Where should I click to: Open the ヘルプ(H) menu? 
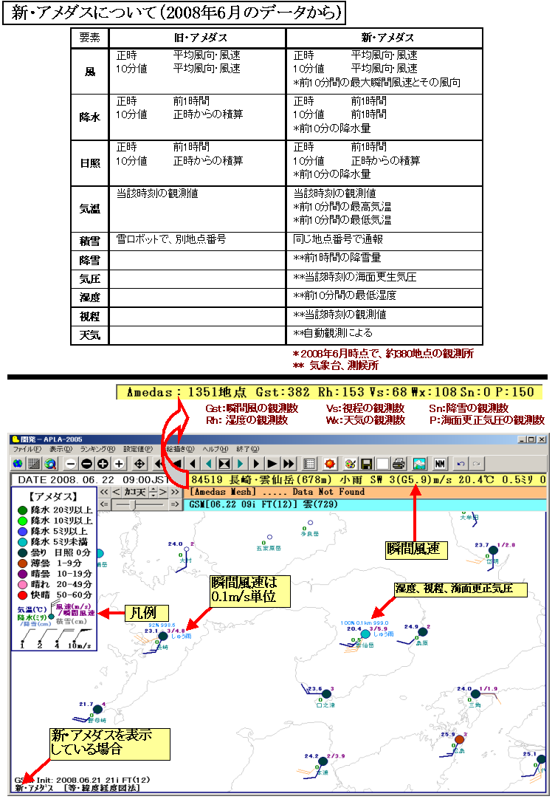tap(216, 448)
